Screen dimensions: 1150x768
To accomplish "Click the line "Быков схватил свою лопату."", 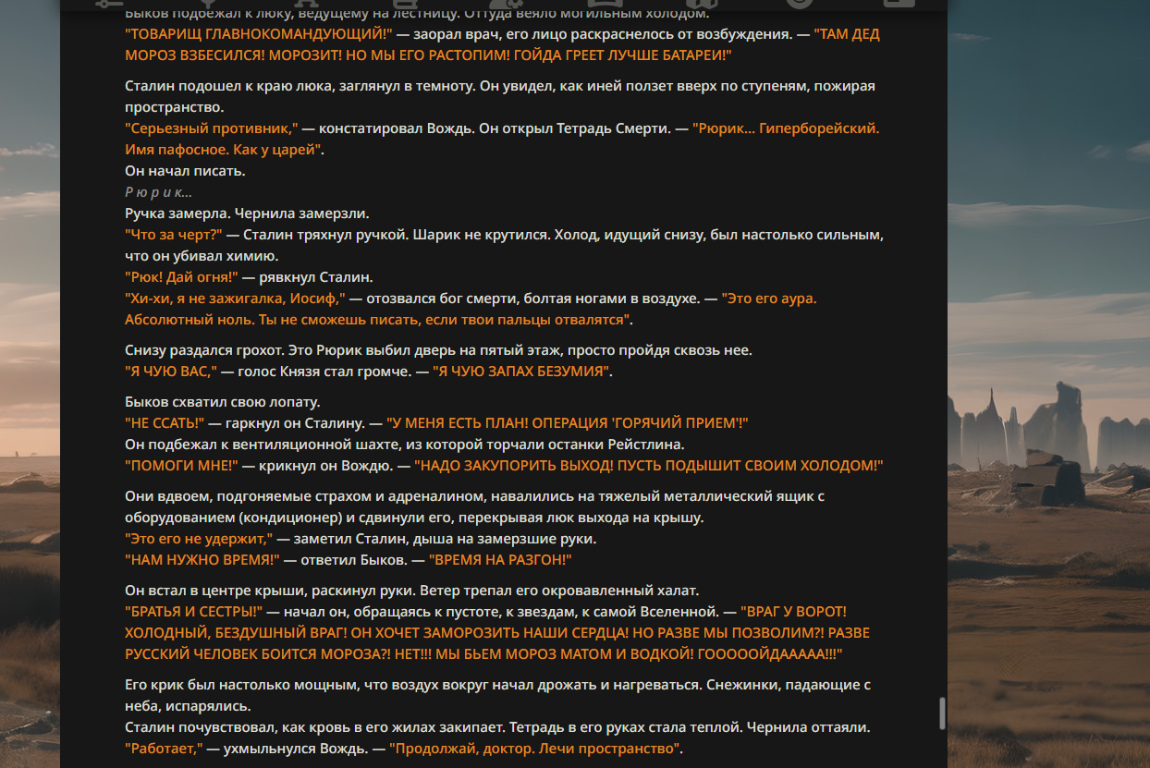I will 222,403.
